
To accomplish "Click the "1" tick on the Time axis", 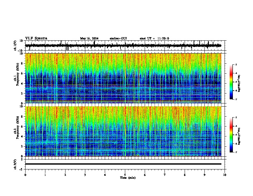I will [x=45, y=175].
